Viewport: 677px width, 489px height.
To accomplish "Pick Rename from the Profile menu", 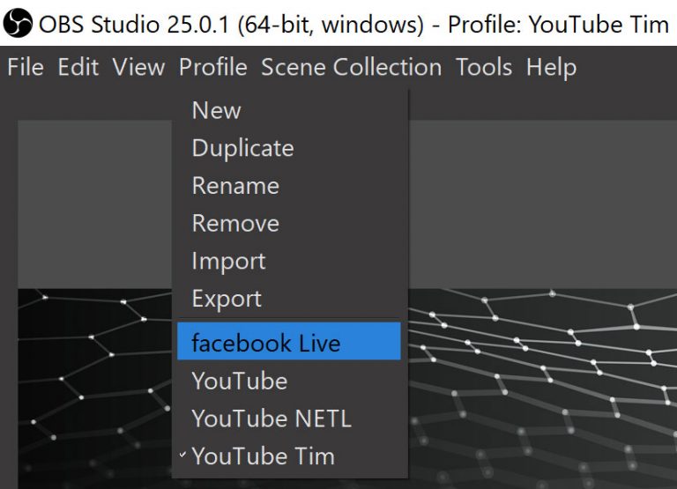I will point(235,186).
